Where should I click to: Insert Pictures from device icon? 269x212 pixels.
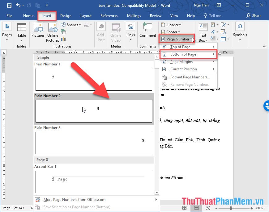point(38,27)
